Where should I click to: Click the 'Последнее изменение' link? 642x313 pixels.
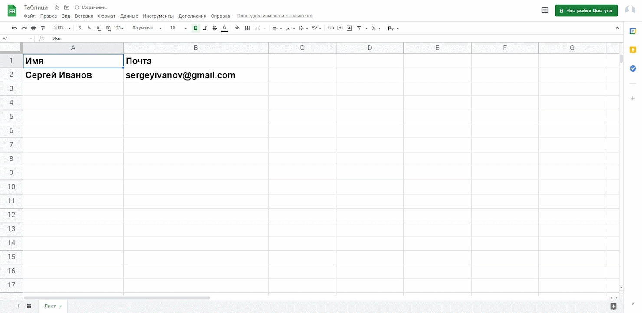(275, 16)
